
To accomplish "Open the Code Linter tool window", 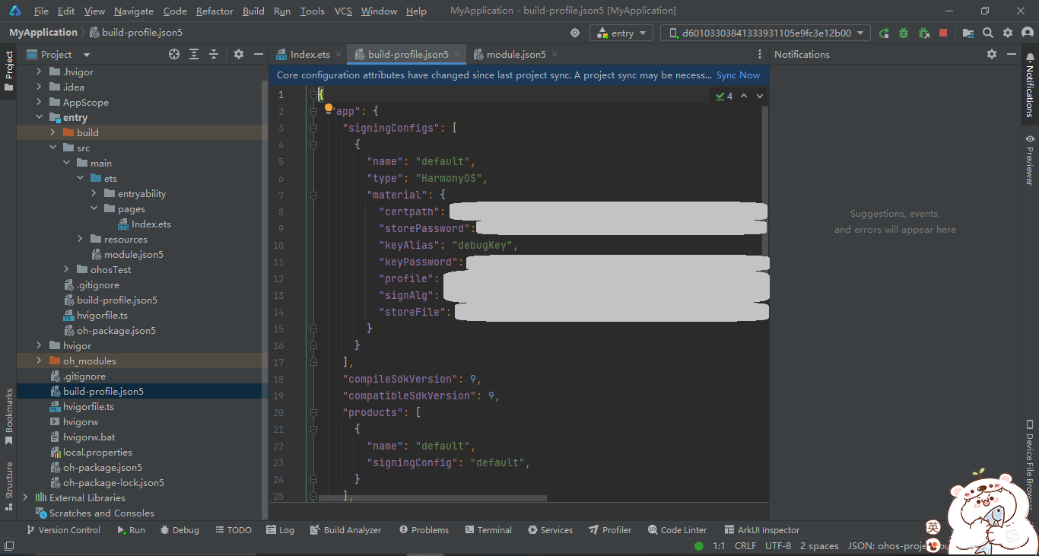I will (x=678, y=530).
